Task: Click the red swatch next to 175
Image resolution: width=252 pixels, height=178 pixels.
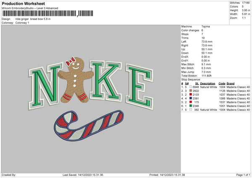Action: pos(191,102)
